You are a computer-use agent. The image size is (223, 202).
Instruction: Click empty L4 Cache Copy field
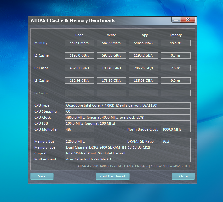tap(144, 93)
